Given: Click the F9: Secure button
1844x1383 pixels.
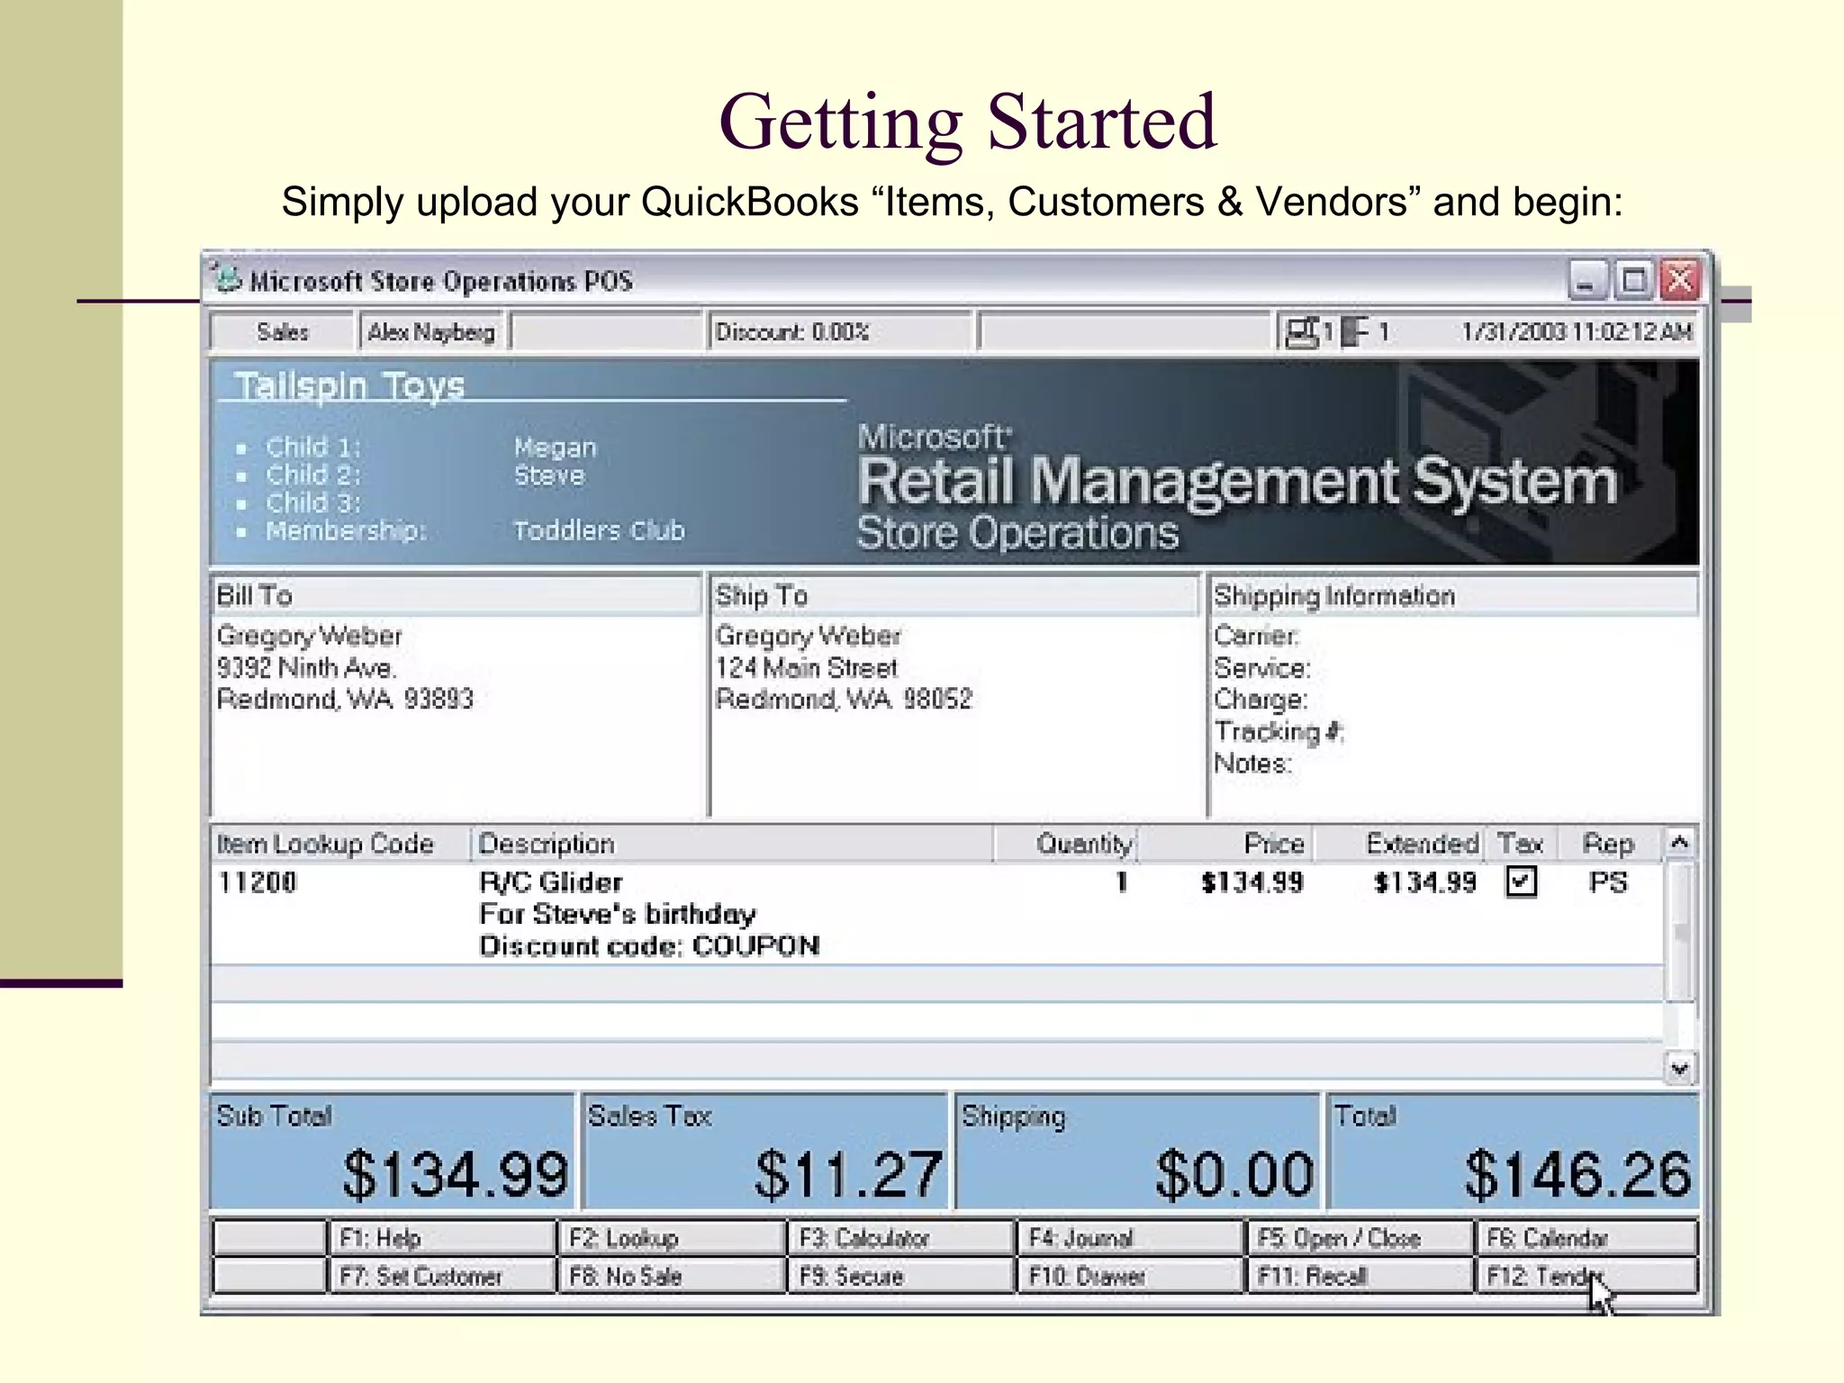Looking at the screenshot, I should [901, 1276].
